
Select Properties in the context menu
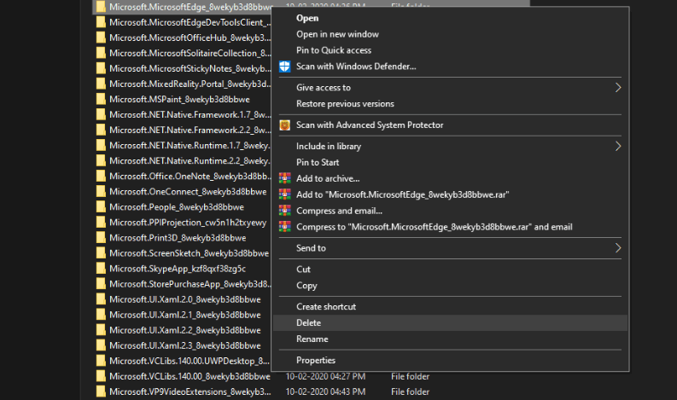click(316, 361)
